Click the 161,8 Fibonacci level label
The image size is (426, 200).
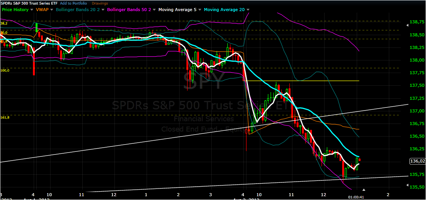5,117
